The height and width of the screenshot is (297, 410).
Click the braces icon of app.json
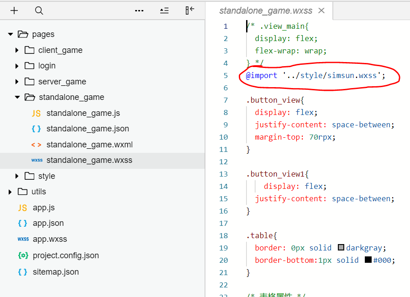click(x=22, y=224)
